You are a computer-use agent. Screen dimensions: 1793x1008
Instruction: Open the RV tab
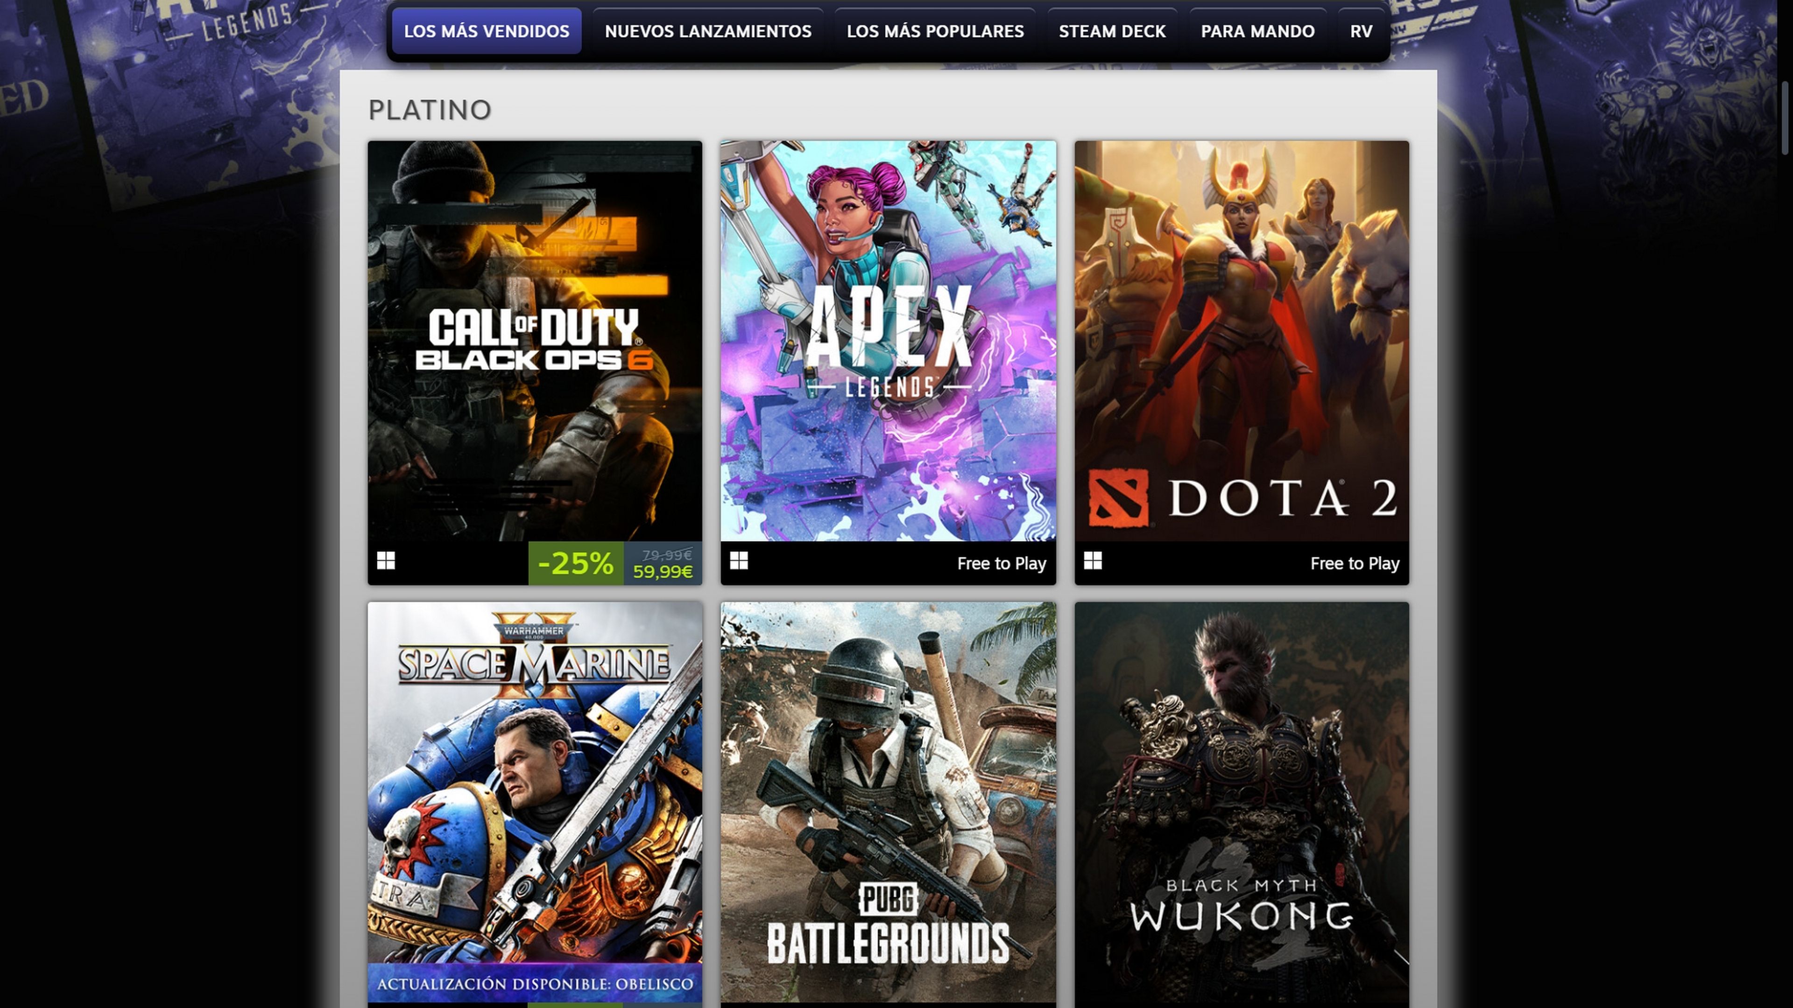click(x=1361, y=31)
